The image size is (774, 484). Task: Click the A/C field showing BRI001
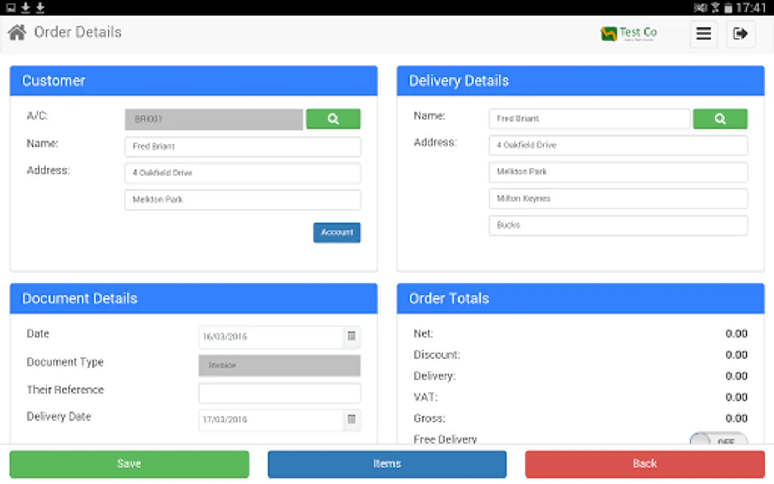[x=213, y=119]
